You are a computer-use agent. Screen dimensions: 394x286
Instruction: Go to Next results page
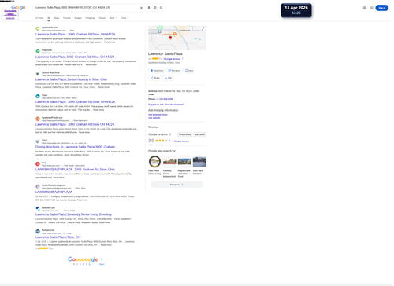[x=102, y=264]
